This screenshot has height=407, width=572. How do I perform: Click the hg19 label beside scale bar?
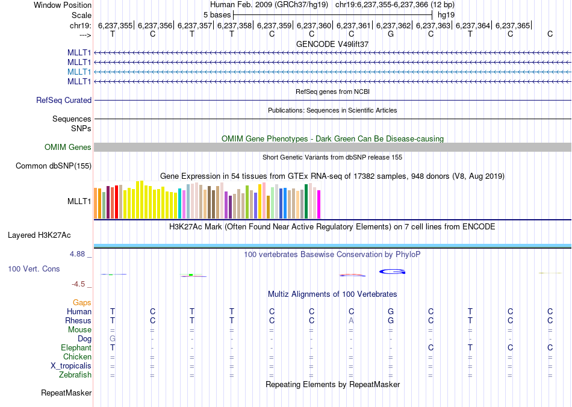point(446,15)
